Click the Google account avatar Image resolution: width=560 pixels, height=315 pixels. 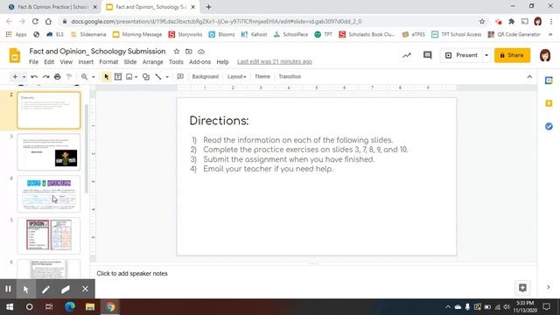pos(545,55)
